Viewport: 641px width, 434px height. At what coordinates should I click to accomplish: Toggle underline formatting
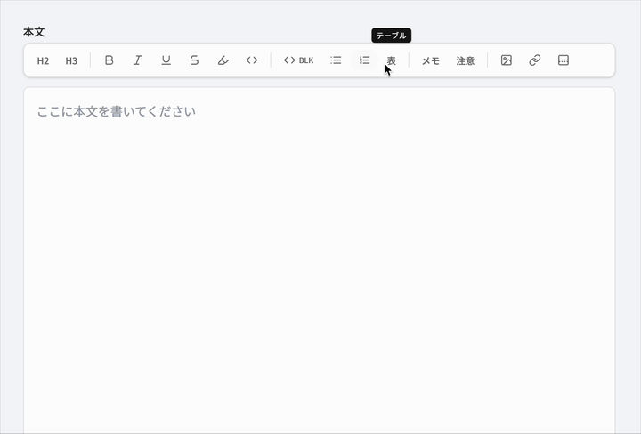coord(166,60)
